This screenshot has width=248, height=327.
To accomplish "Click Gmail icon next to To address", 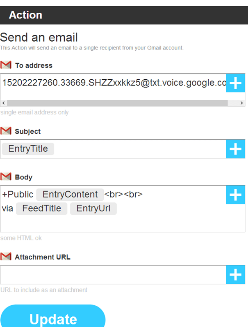I will [x=6, y=65].
